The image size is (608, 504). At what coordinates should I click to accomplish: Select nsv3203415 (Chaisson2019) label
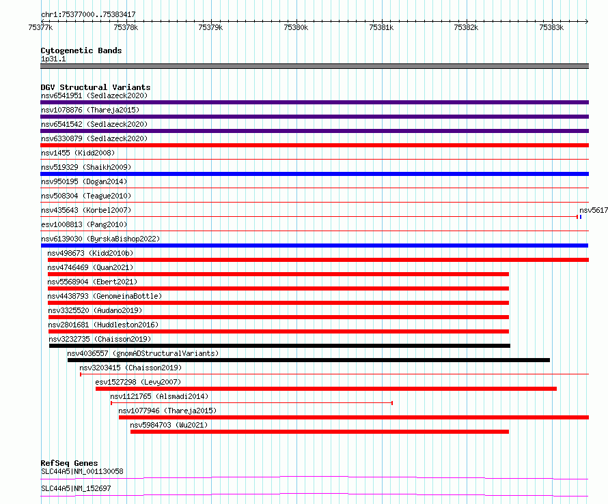[130, 368]
